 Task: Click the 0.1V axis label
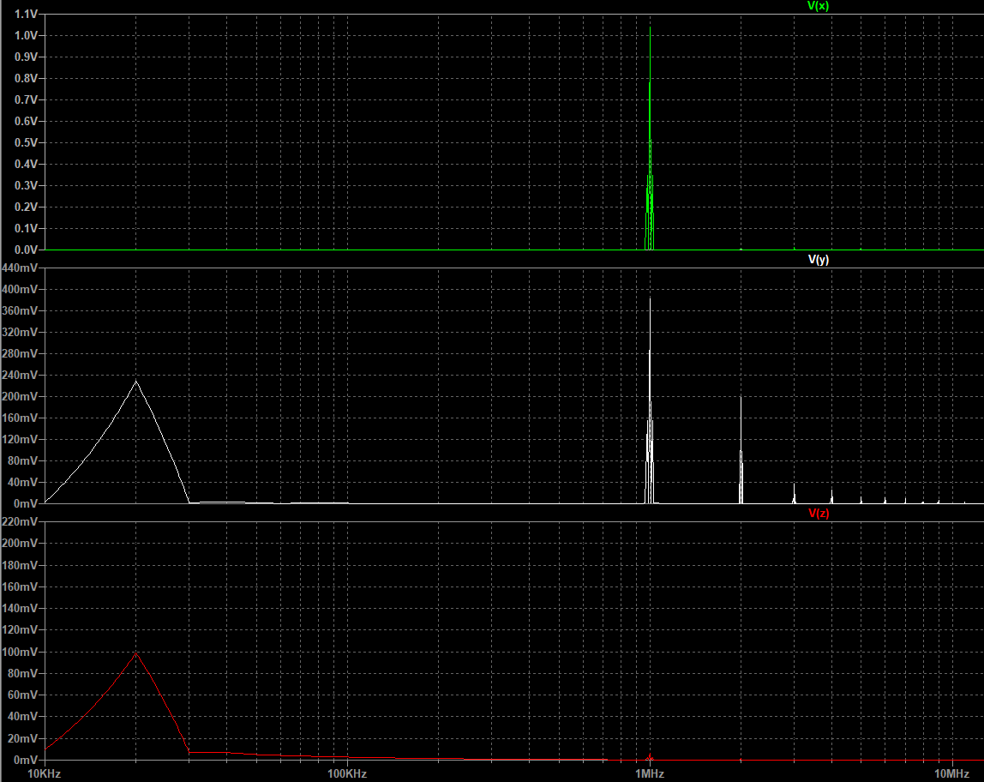[26, 228]
